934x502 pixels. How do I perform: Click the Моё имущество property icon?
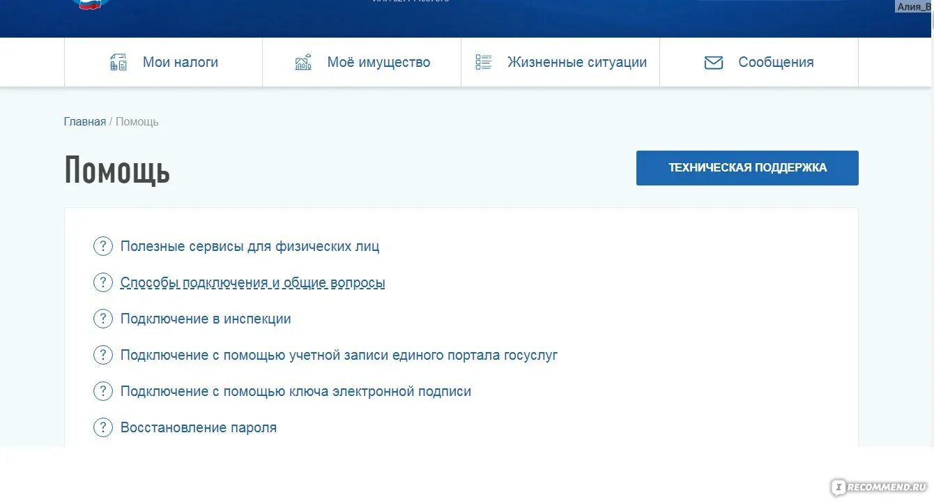click(x=303, y=62)
